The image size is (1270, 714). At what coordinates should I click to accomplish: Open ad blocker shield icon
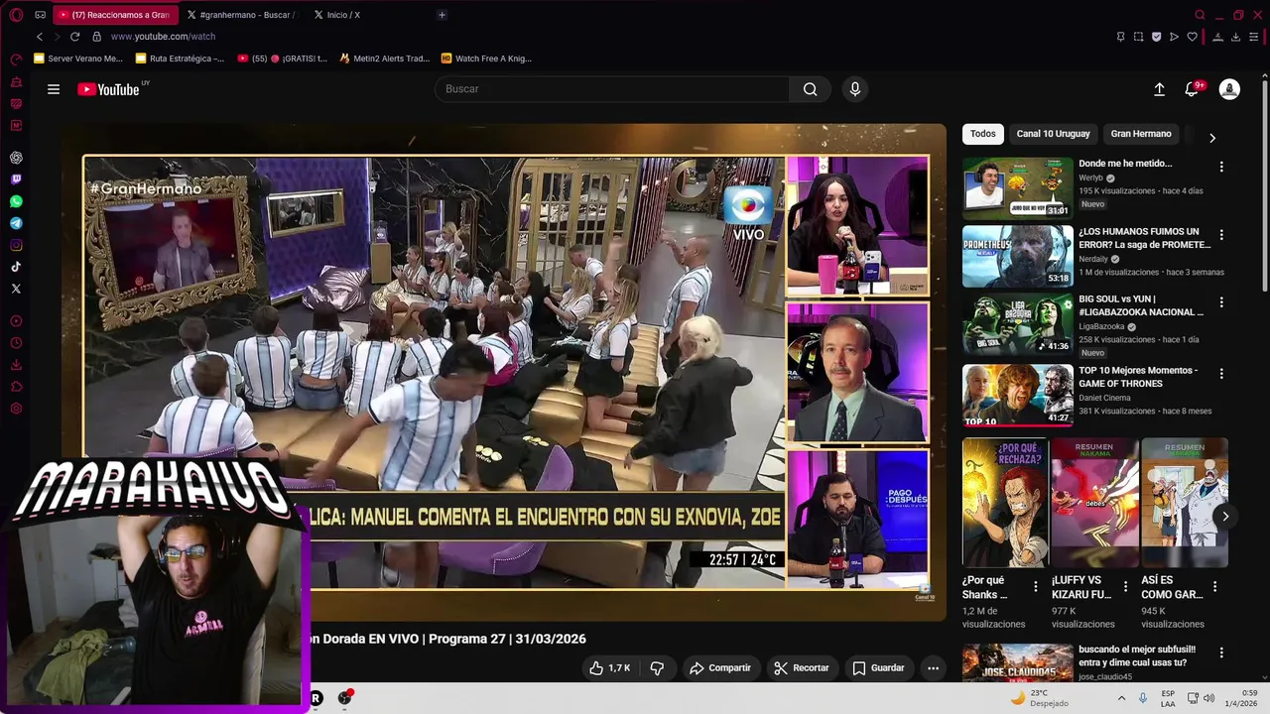tap(1156, 37)
